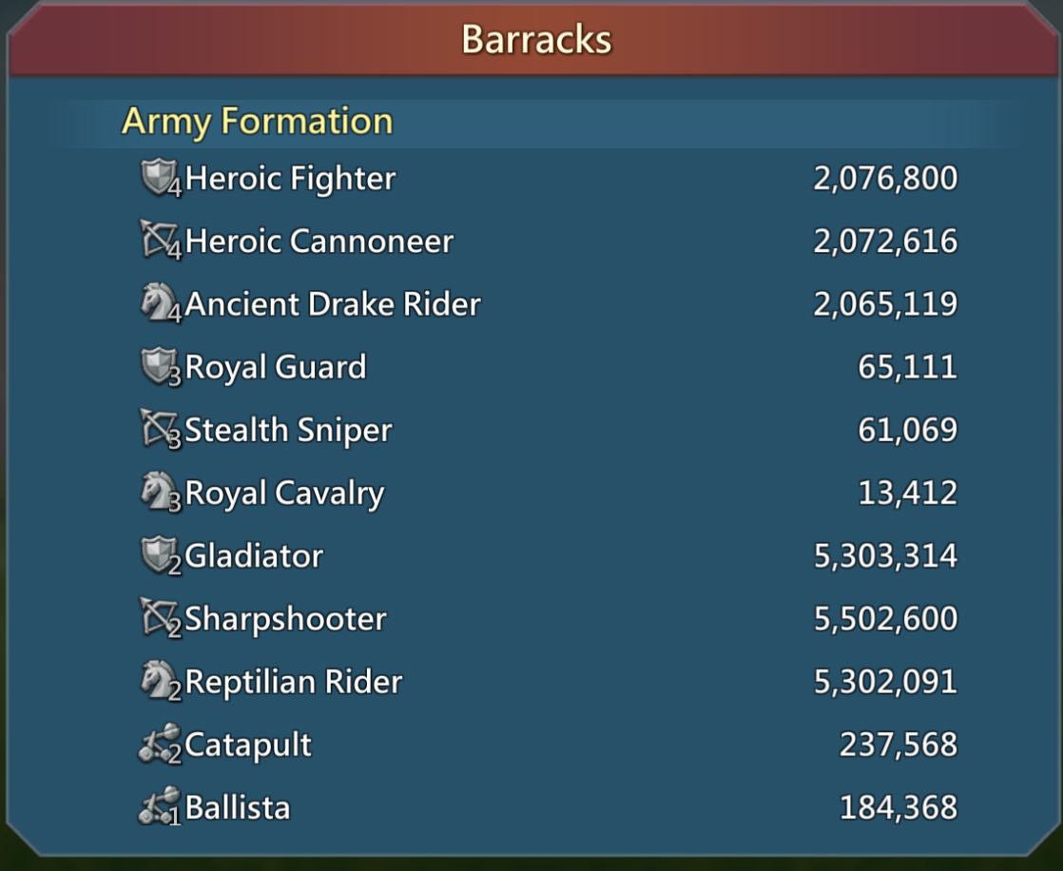
Task: Click the Ancient Drake Rider horse icon
Action: 161,303
